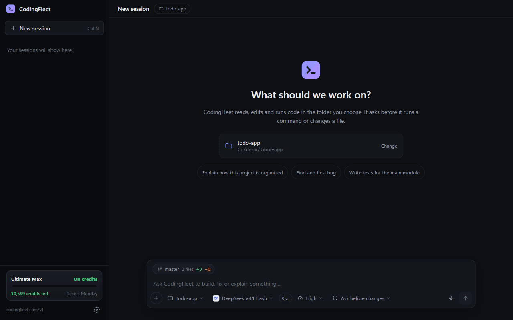Click the Ultimate Max plan card
Screen dimensions: 513x320
click(54, 286)
